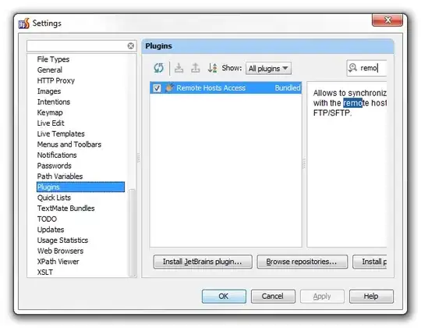The height and width of the screenshot is (328, 421).
Task: Click Browse repositories button
Action: [x=302, y=262]
